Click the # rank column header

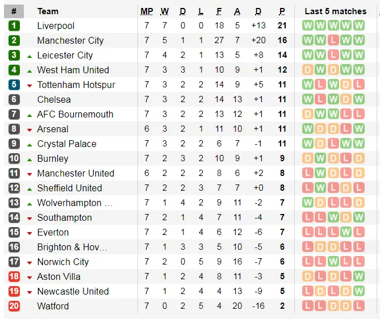14,11
